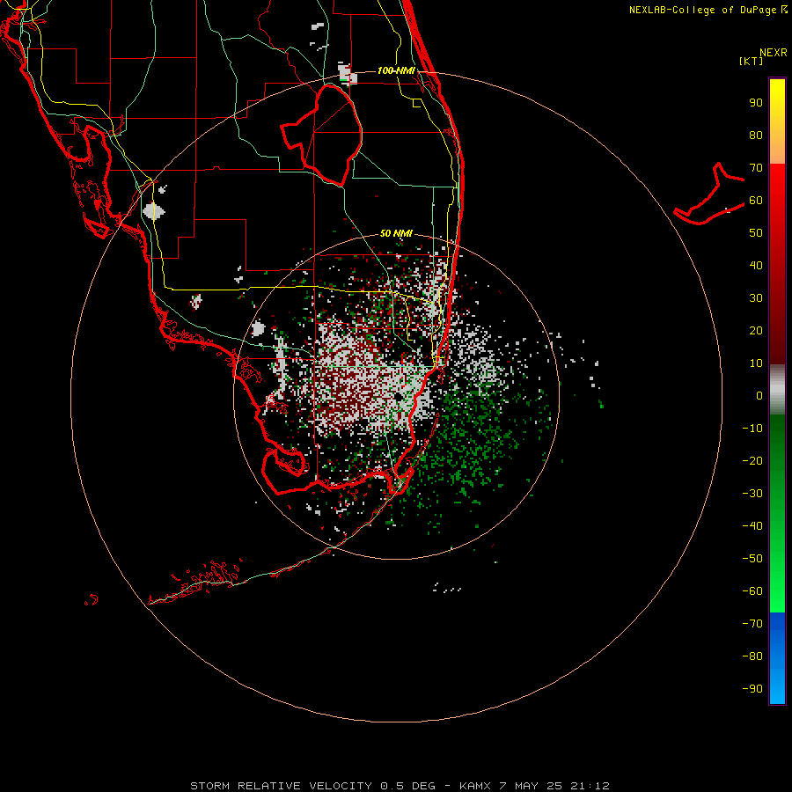Pick the blue bottom segment of color bar
The width and height of the screenshot is (792, 792).
pos(777,658)
